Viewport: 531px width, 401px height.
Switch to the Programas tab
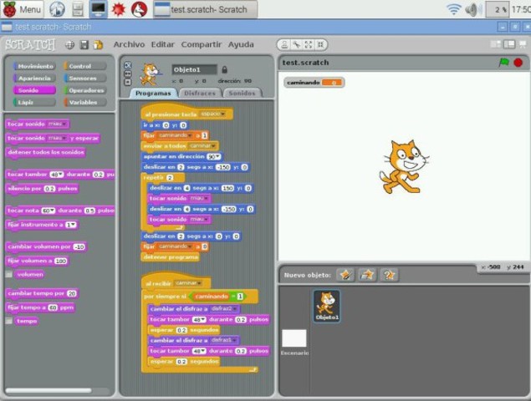[x=153, y=93]
